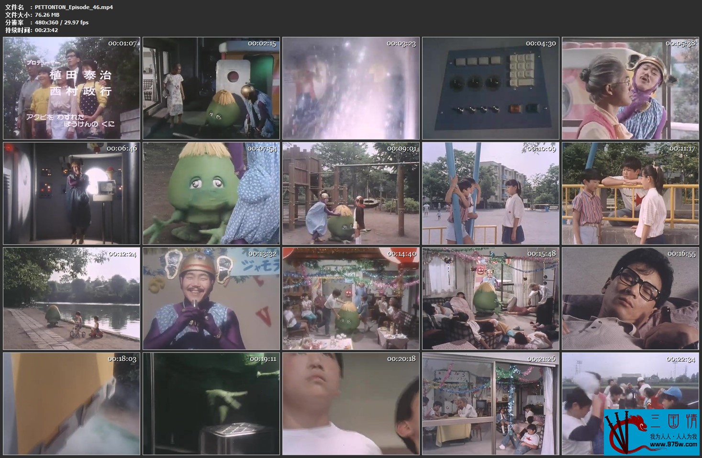Choose the green creature close-up at 00:07:54

(211, 194)
